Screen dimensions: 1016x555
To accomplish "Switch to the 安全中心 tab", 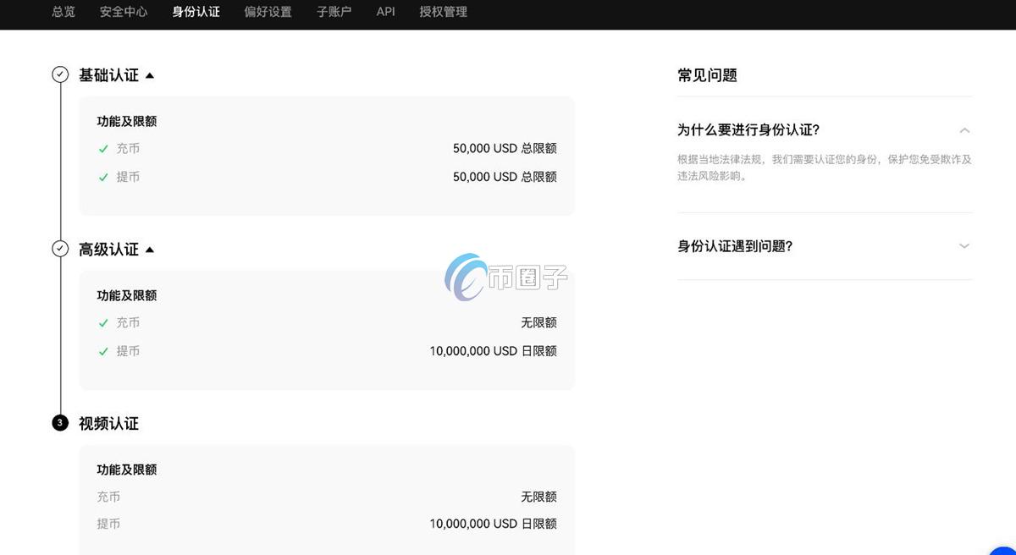I will 123,12.
